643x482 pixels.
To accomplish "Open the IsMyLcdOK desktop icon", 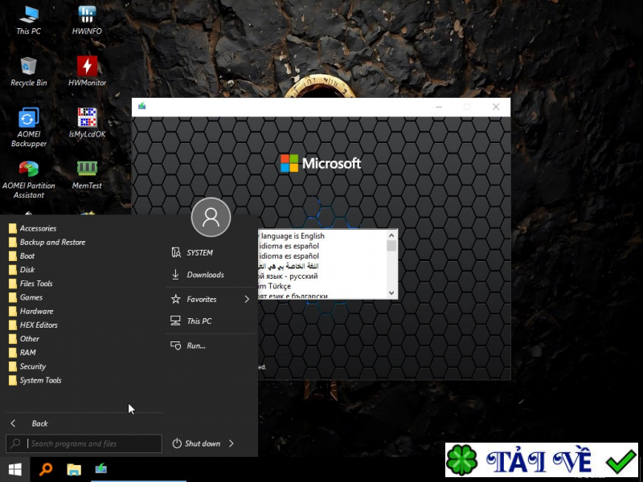I will [x=87, y=119].
